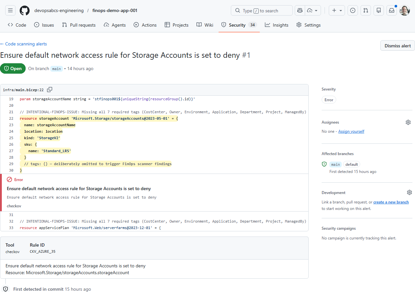Image resolution: width=415 pixels, height=292 pixels.
Task: Open the Development section gear
Action: 409,192
